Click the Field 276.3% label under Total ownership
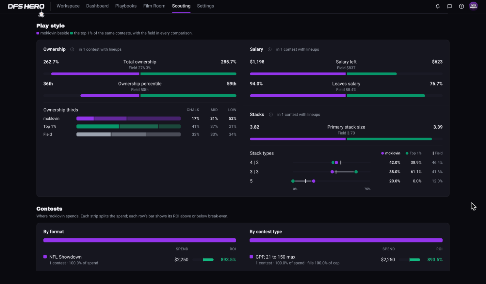Screen dimensions: 486x284 point(140,68)
